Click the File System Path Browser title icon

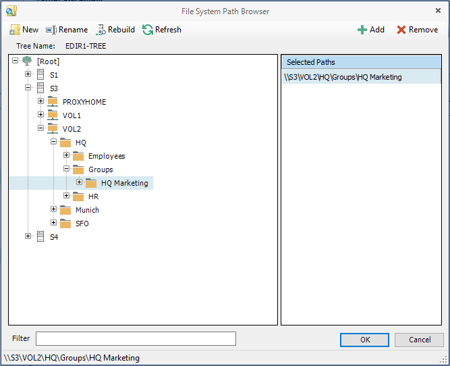[11, 11]
